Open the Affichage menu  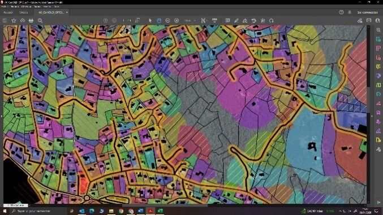(x=26, y=7)
